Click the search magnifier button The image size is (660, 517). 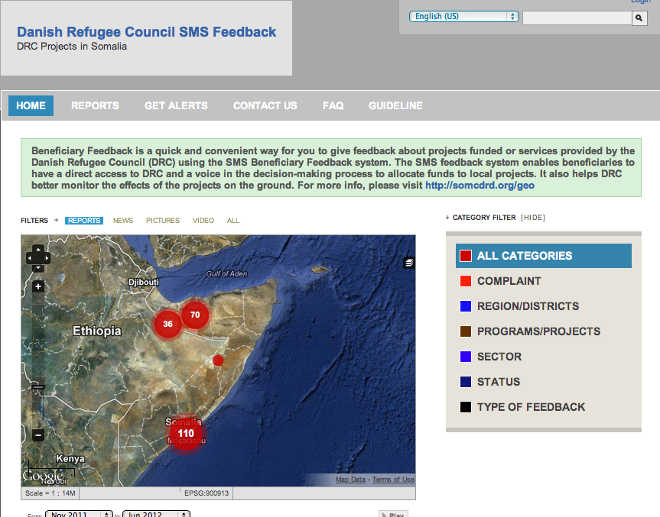click(x=639, y=18)
